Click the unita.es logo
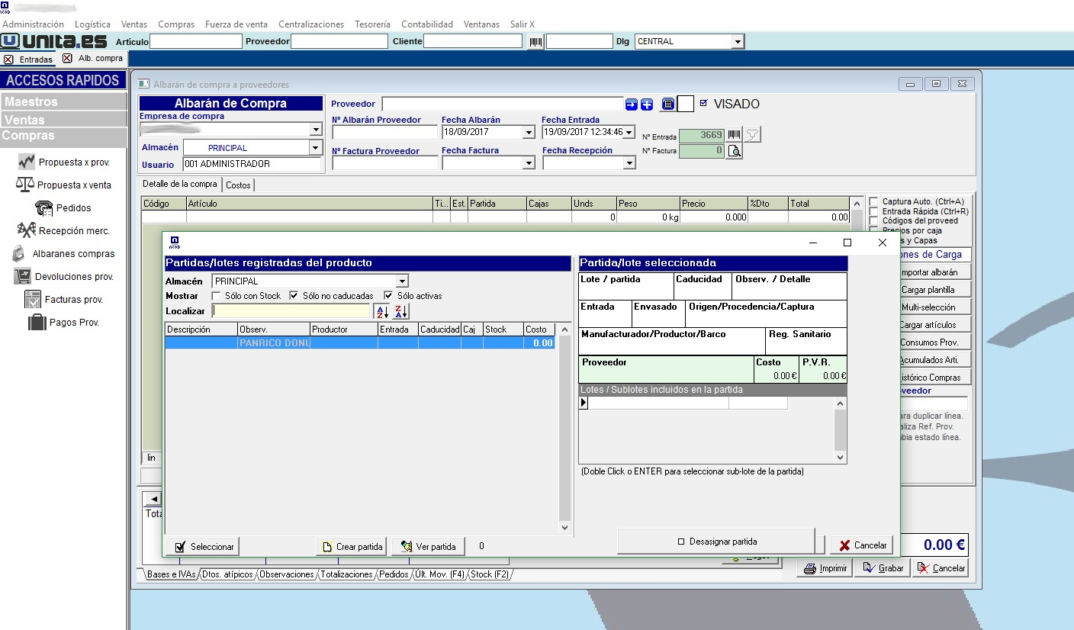Viewport: 1074px width, 630px height. 55,41
